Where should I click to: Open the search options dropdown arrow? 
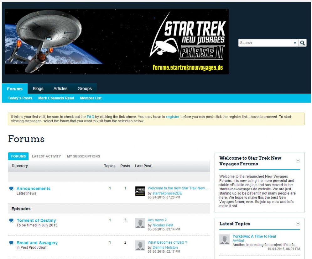[295, 43]
